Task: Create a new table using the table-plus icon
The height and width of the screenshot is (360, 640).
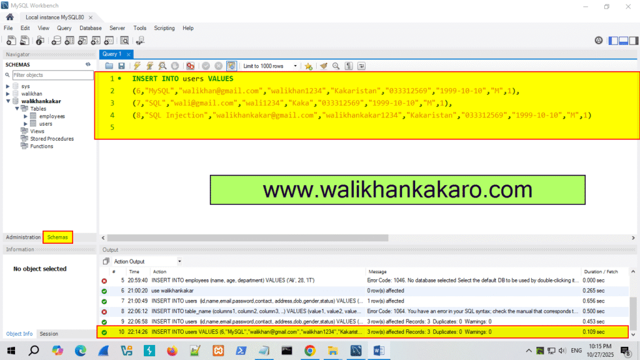Action: [69, 40]
